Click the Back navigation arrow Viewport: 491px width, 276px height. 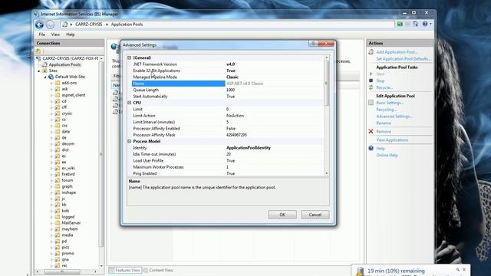[39, 25]
